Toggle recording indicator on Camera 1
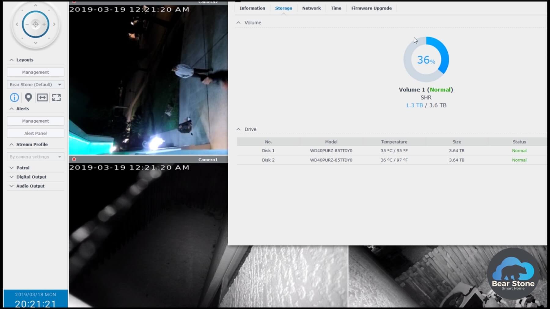Viewport: 550px width, 309px height. tap(73, 159)
